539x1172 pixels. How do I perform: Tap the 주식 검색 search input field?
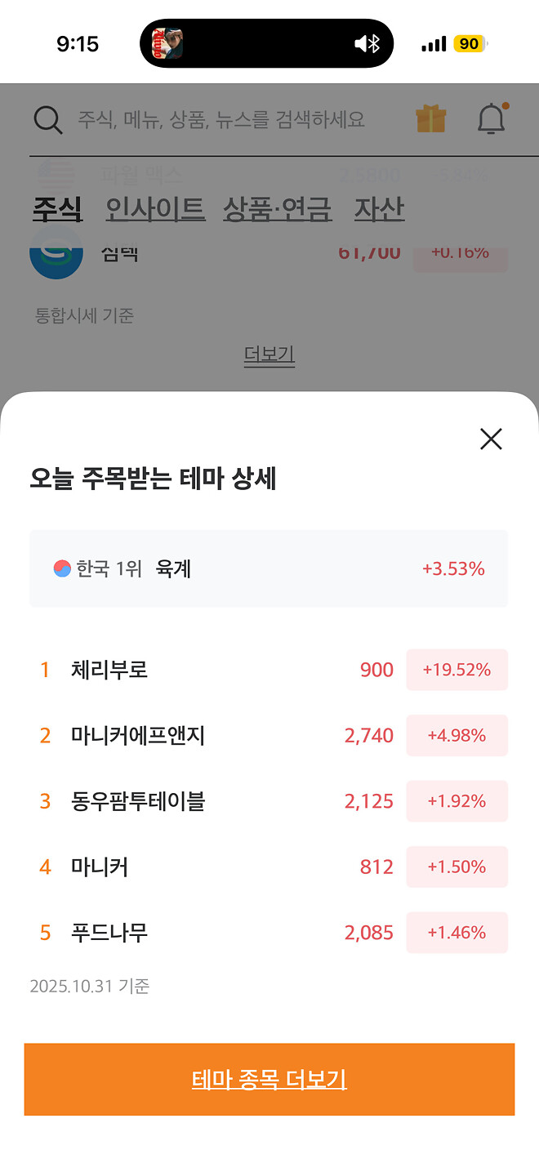pyautogui.click(x=220, y=119)
